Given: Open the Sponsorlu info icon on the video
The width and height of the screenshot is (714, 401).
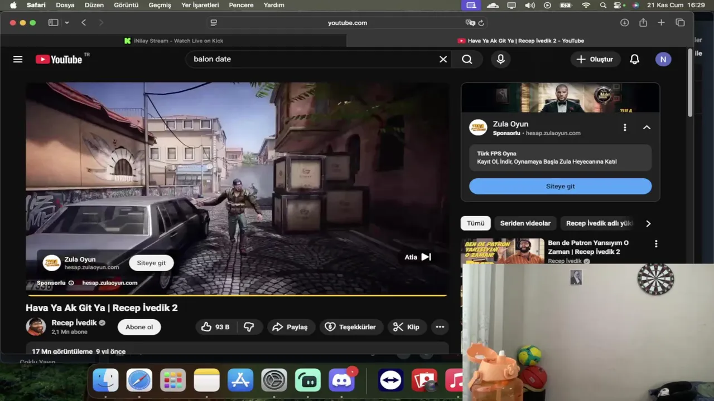Looking at the screenshot, I should [71, 283].
